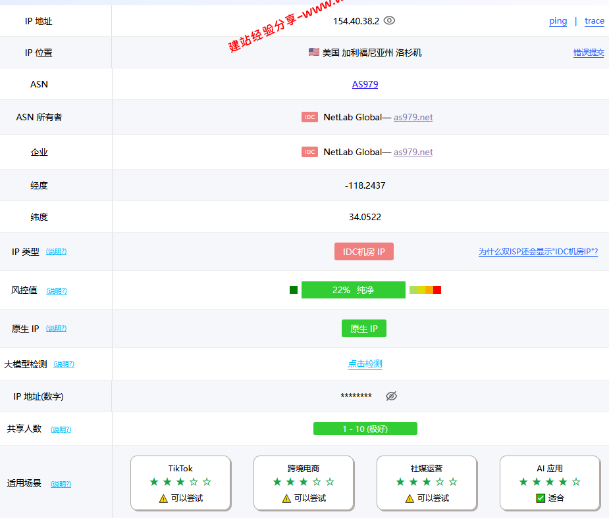Screen dimensions: 609x518
Task: Select the 社媒运营 scenario card
Action: point(427,483)
